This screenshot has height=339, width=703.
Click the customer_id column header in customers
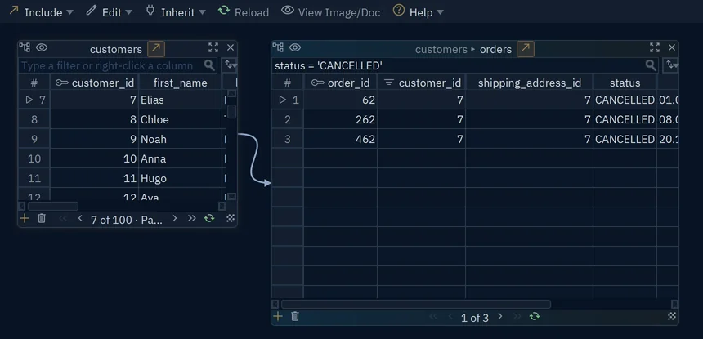(95, 83)
